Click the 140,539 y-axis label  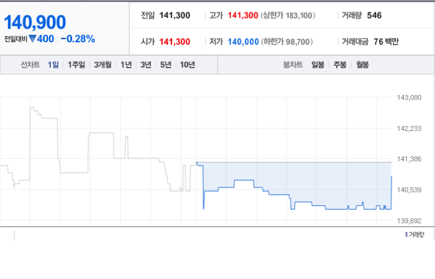[x=409, y=190]
